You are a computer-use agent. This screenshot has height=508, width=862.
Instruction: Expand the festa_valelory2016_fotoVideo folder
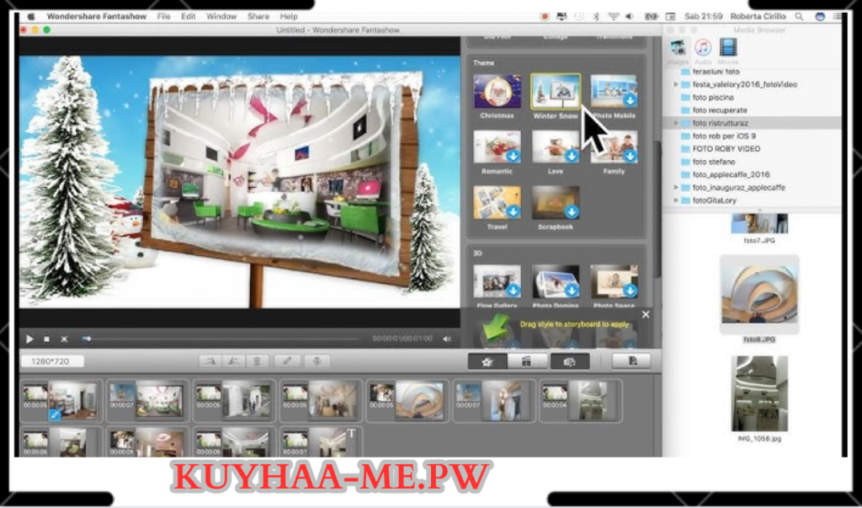pos(676,85)
